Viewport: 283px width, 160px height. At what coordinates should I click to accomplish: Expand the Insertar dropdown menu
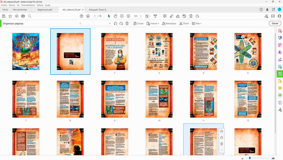click(x=153, y=24)
